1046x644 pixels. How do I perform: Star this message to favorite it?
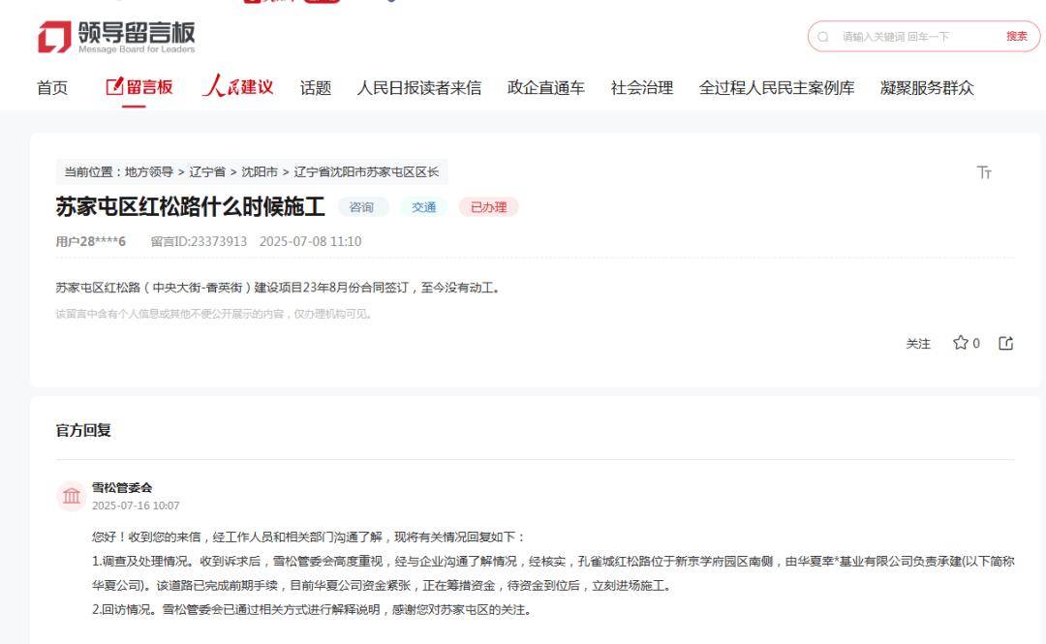[961, 343]
